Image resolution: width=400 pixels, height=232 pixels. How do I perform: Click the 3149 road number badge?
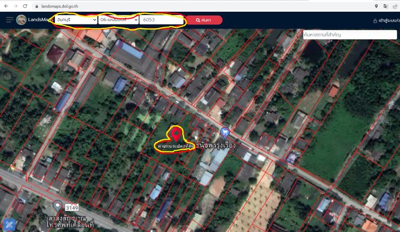(71, 206)
